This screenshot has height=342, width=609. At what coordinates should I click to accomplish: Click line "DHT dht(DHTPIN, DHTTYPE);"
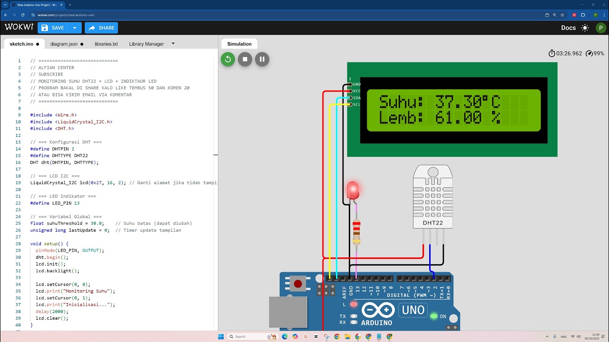click(x=64, y=162)
